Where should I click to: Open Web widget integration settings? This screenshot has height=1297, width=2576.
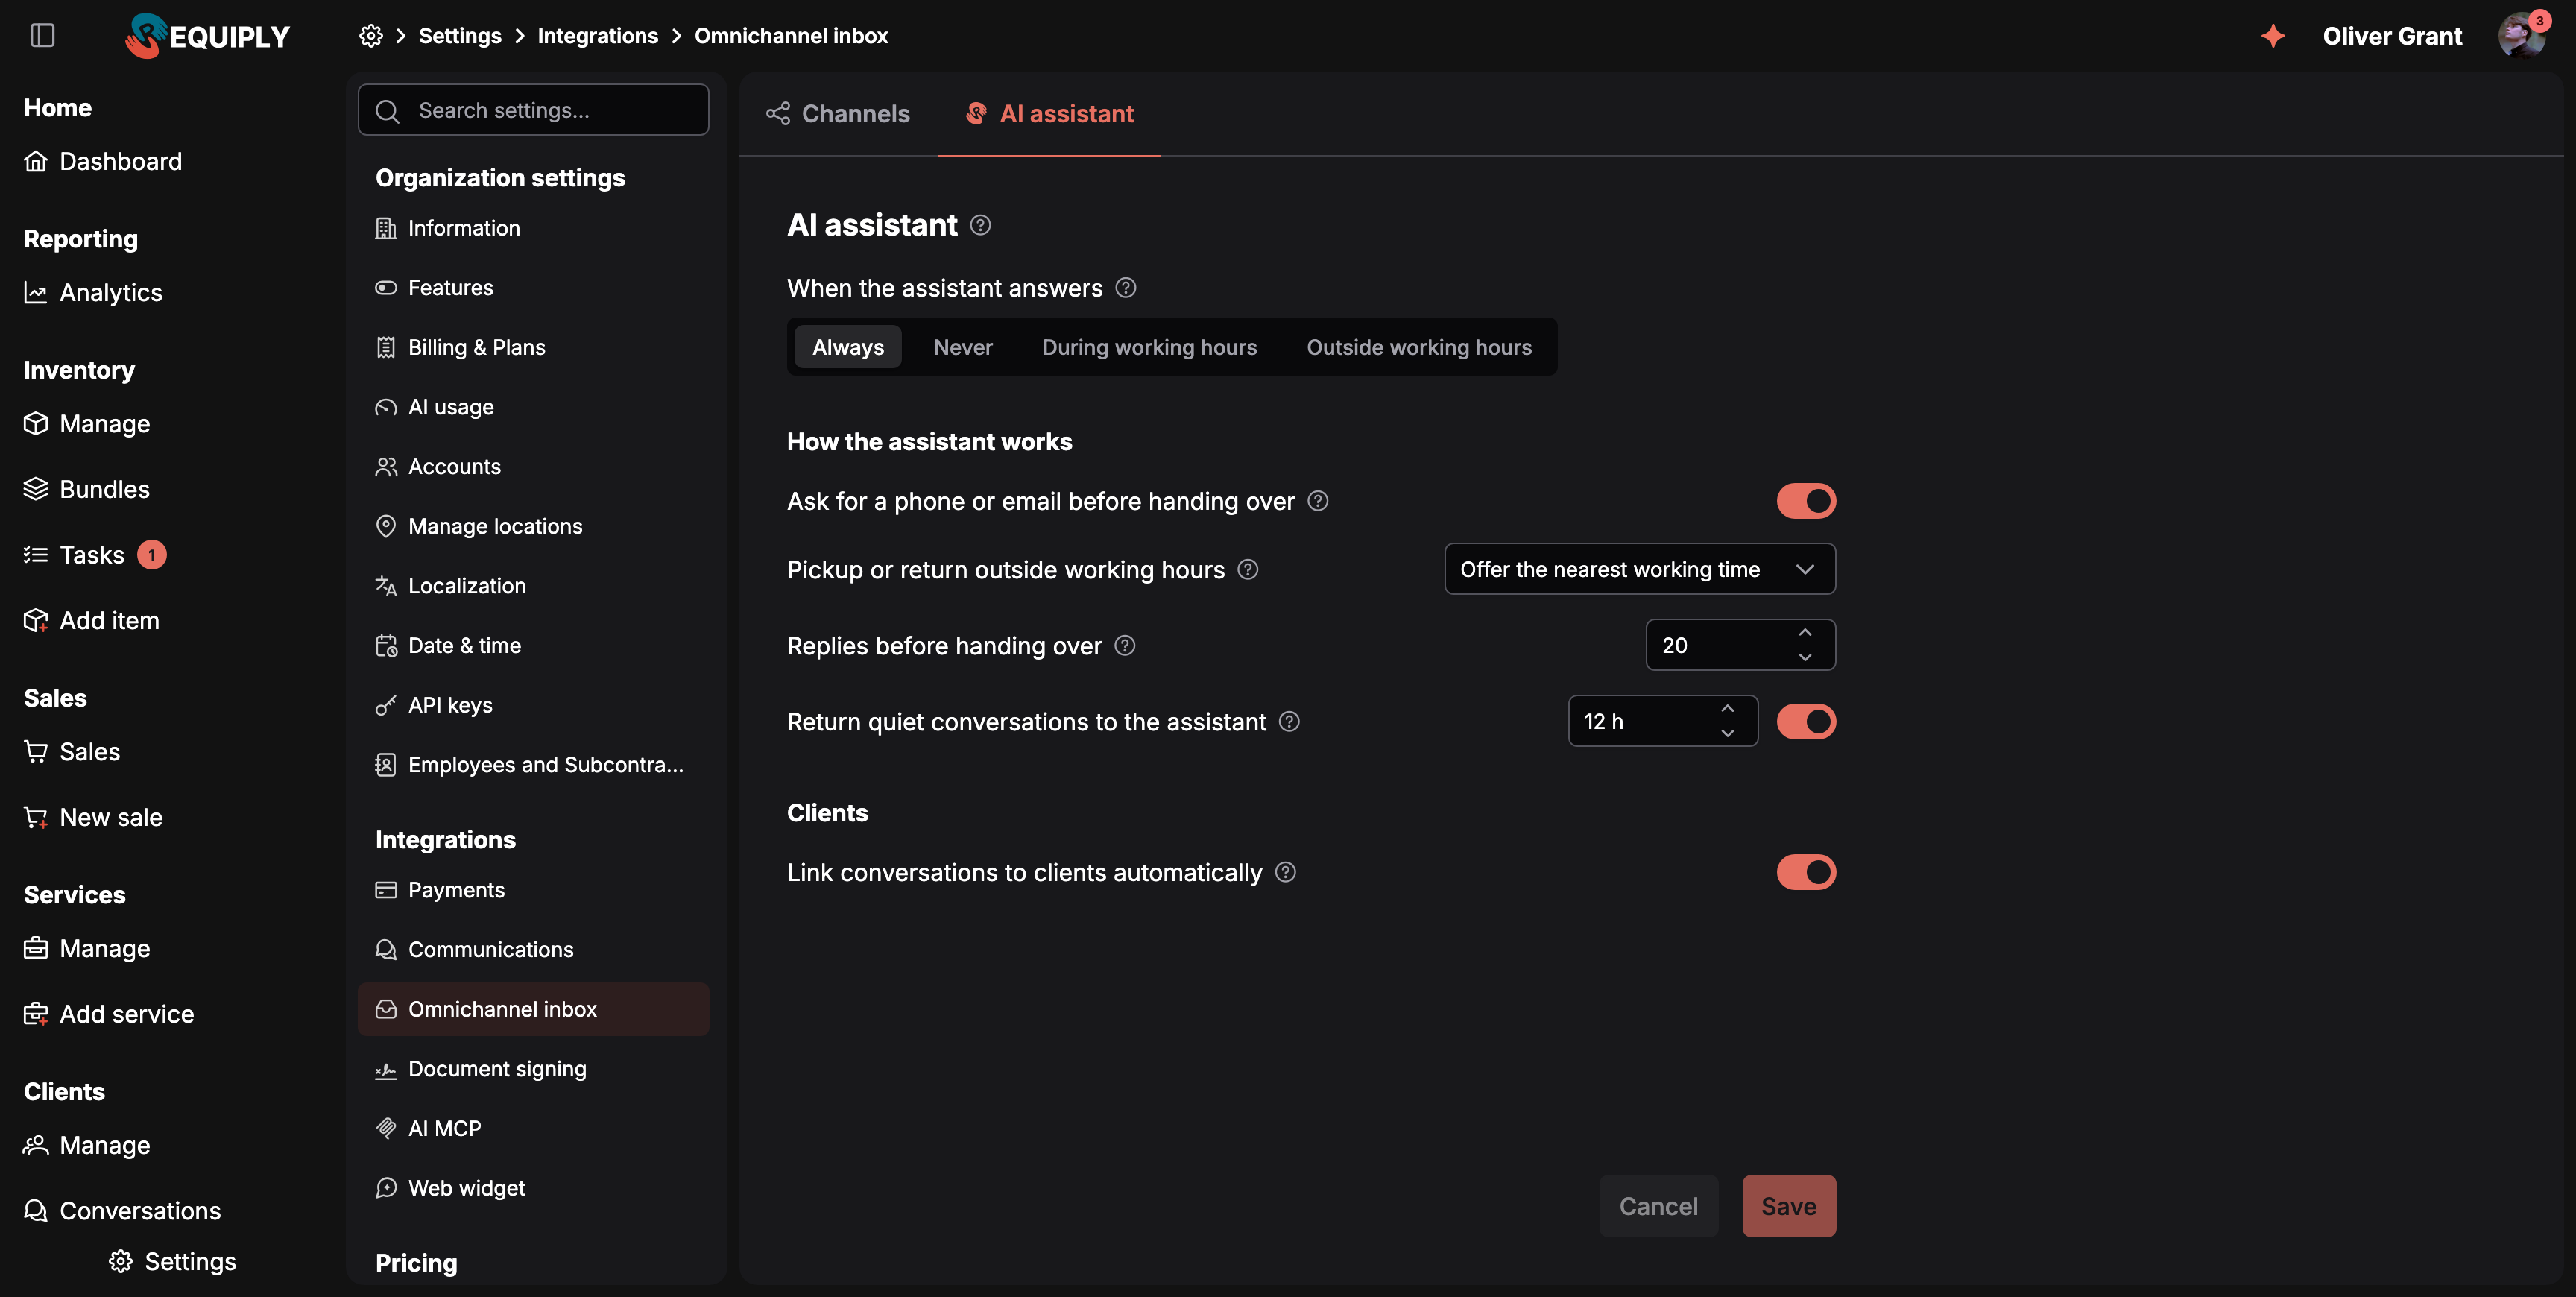533,1188
